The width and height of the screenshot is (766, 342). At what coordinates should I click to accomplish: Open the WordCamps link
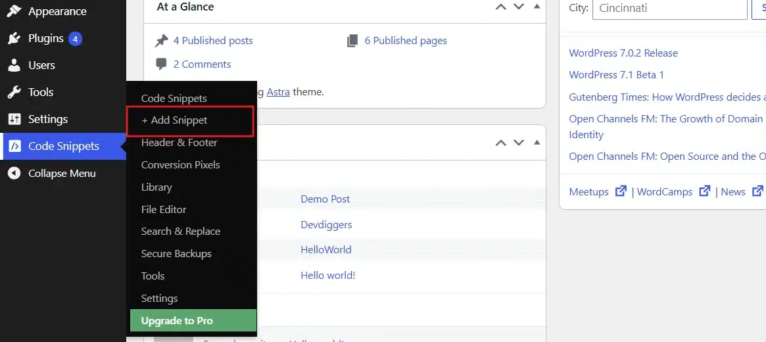[x=665, y=191]
